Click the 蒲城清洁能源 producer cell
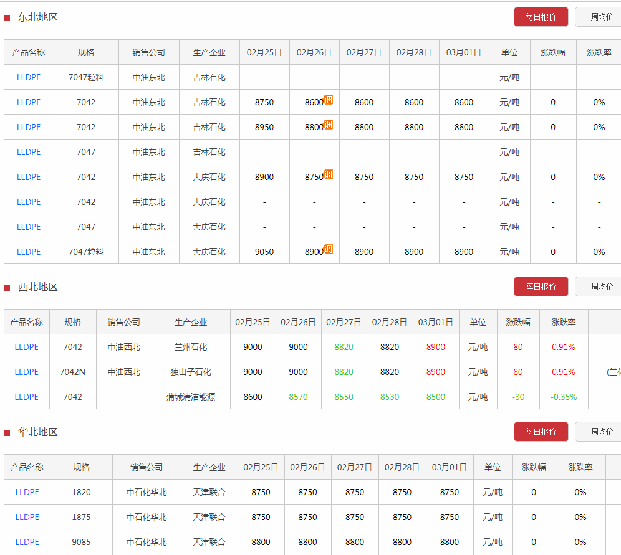Viewport: 621px width, 555px height. tap(191, 397)
